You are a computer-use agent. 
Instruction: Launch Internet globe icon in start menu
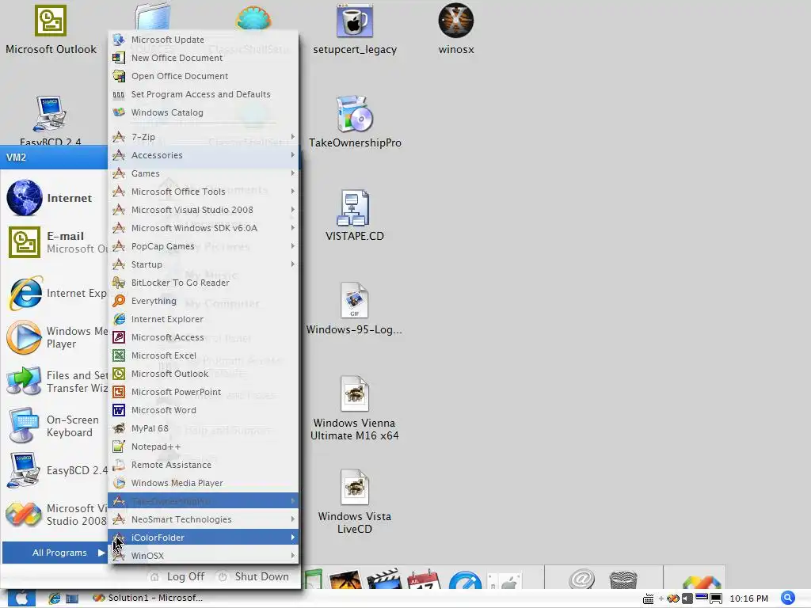click(x=25, y=197)
